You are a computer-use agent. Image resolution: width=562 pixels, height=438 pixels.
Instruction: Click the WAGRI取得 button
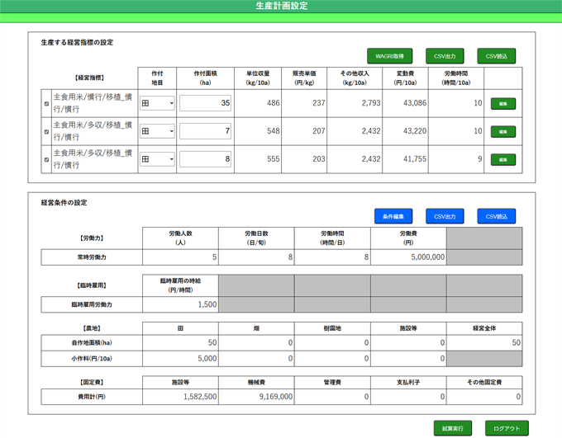(389, 56)
